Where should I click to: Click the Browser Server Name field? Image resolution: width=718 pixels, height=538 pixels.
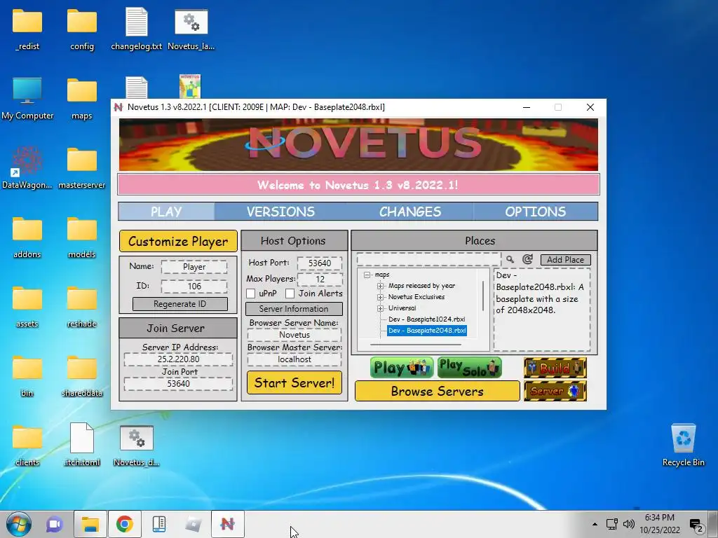coord(294,335)
